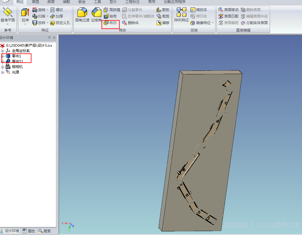Select 全局坐标系 in the design tree
Viewport: 302px width, 235px height.
tap(21, 51)
